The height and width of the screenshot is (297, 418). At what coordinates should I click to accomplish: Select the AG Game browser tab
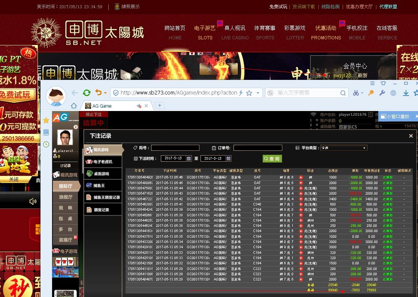click(117, 106)
